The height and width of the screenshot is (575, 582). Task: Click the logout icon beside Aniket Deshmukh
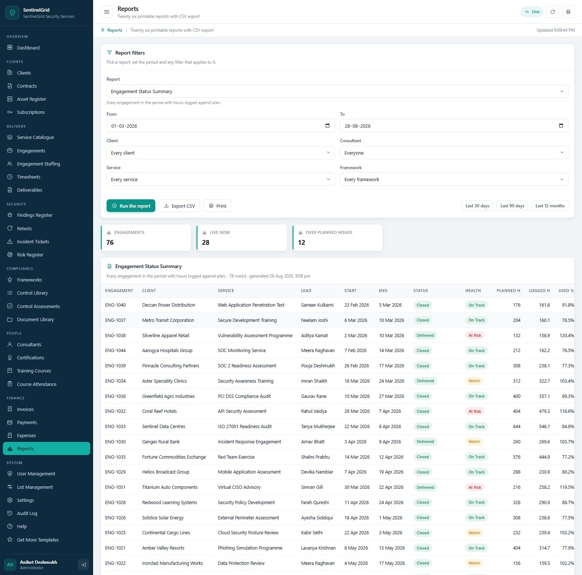83,565
